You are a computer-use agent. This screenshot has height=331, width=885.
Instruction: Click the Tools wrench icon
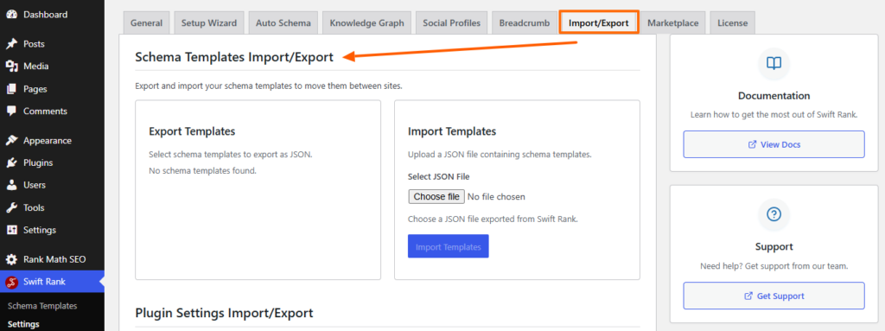point(11,208)
